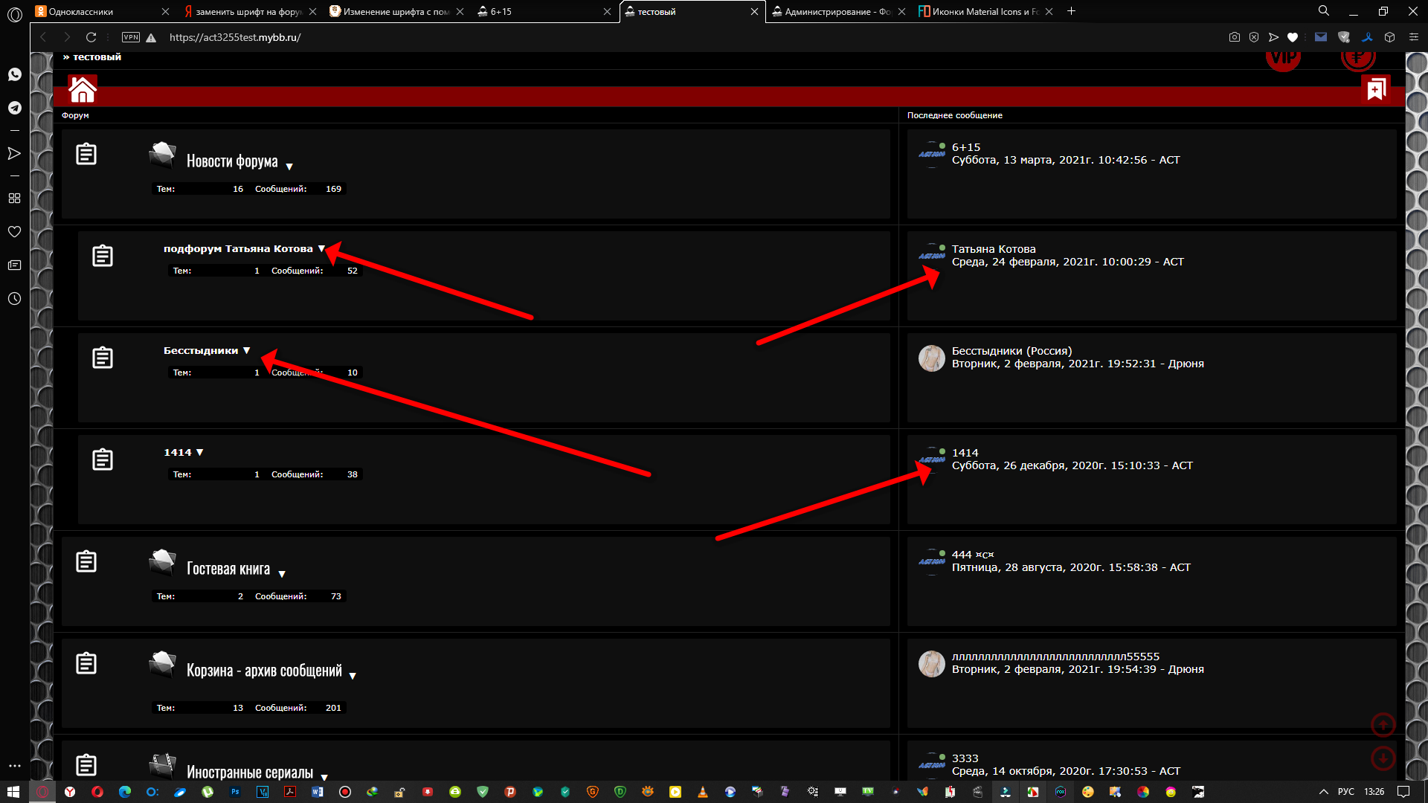
Task: Open Windows Start menu button
Action: 13,792
